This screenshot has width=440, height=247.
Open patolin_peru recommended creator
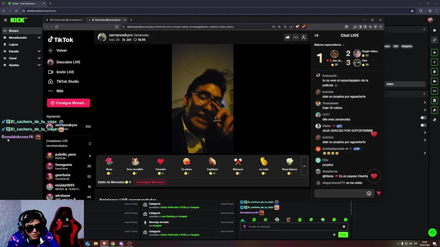point(68,156)
